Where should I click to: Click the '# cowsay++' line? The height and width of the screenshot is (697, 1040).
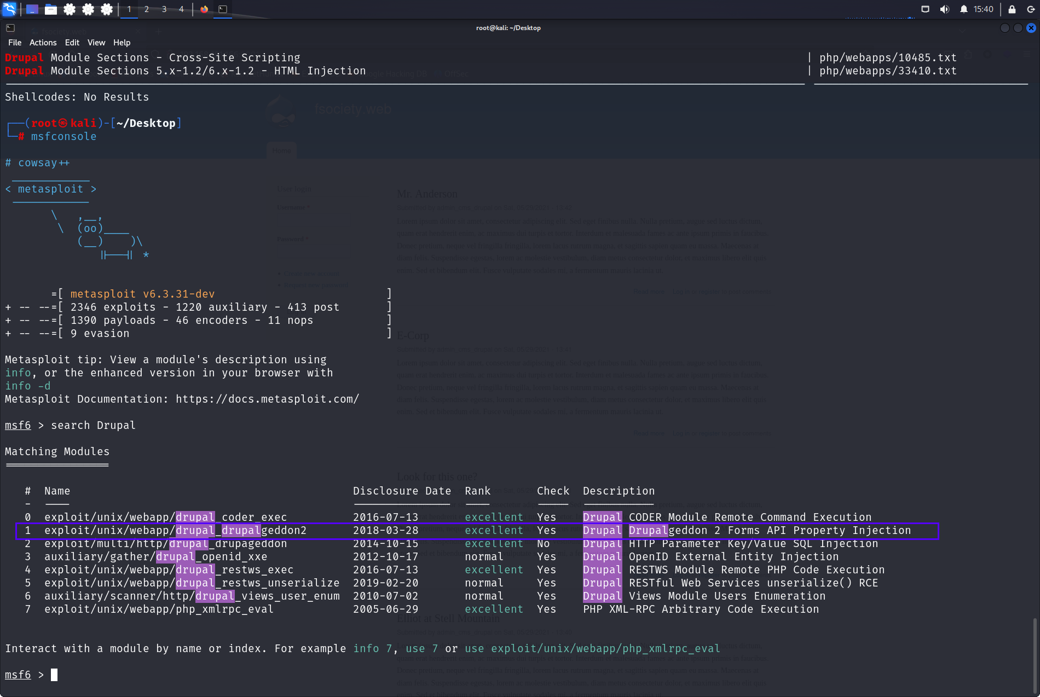pos(37,162)
